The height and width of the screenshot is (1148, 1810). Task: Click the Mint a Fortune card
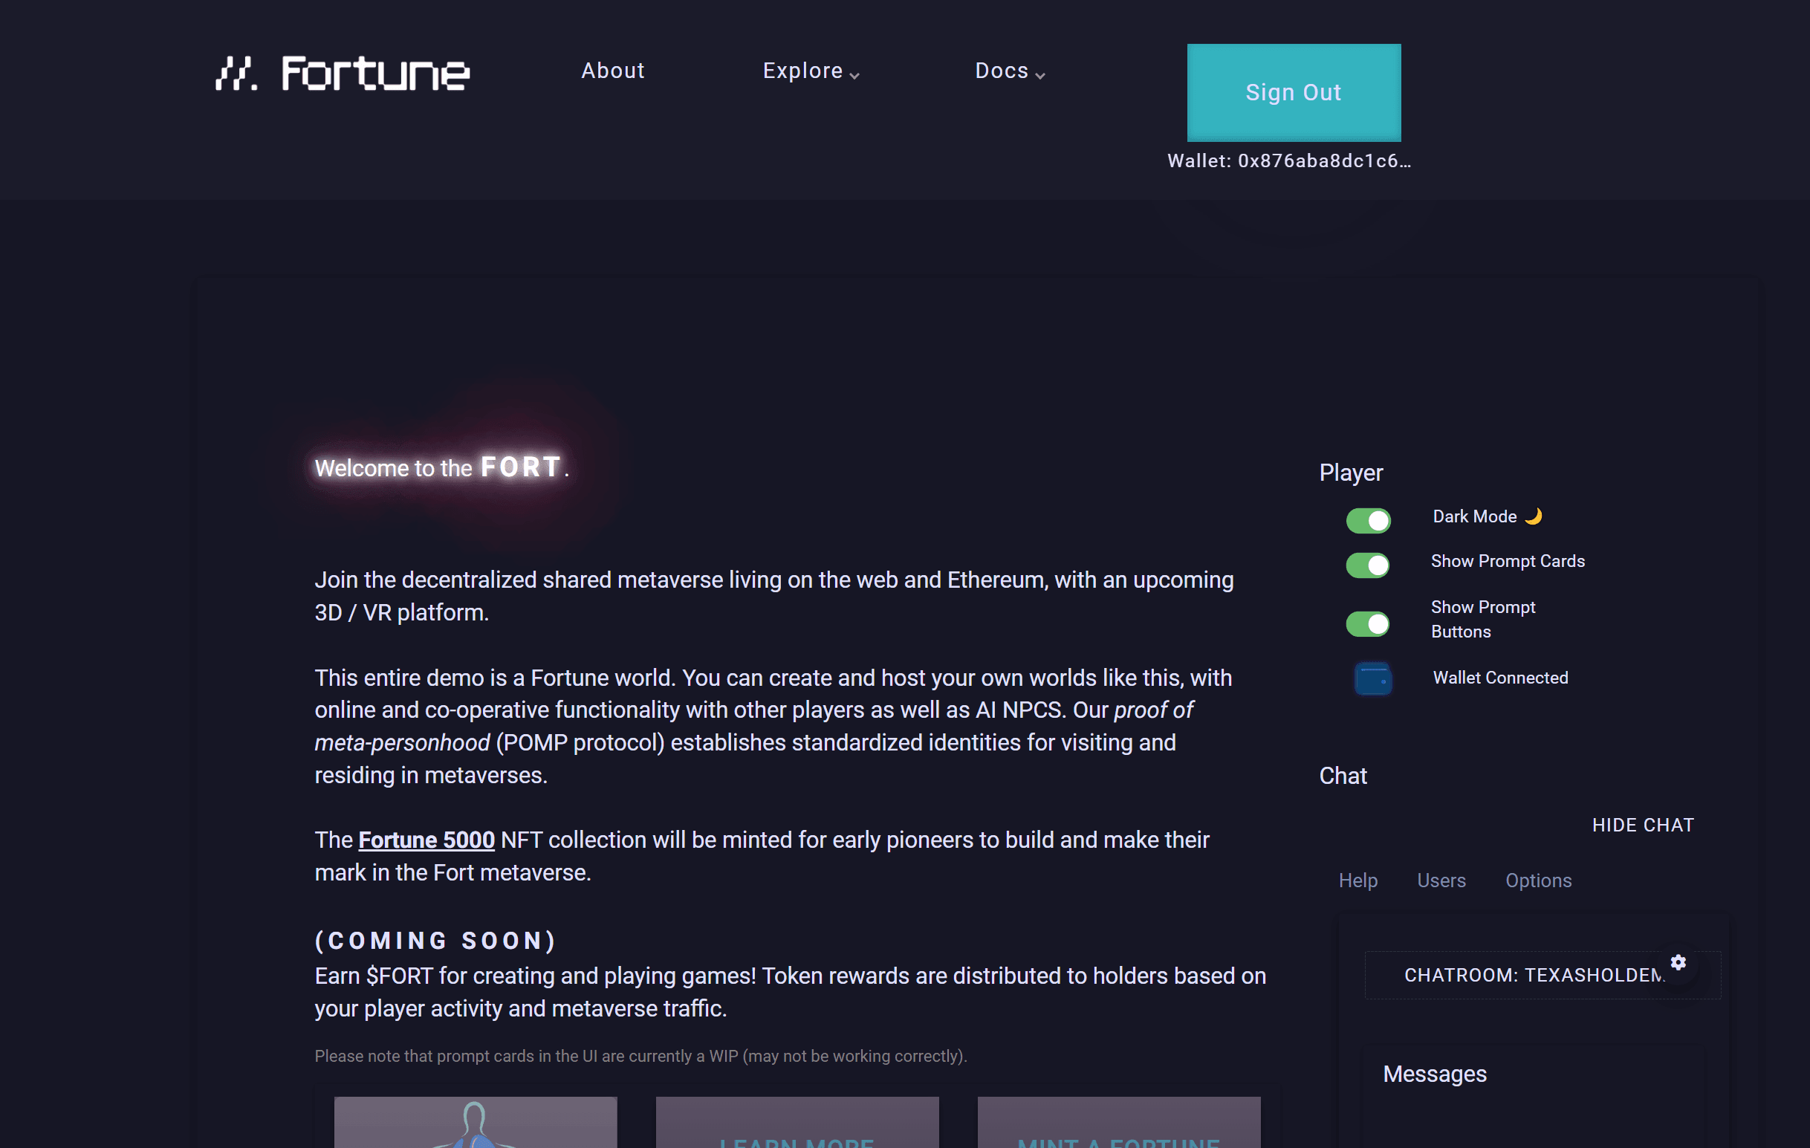click(x=1118, y=1128)
